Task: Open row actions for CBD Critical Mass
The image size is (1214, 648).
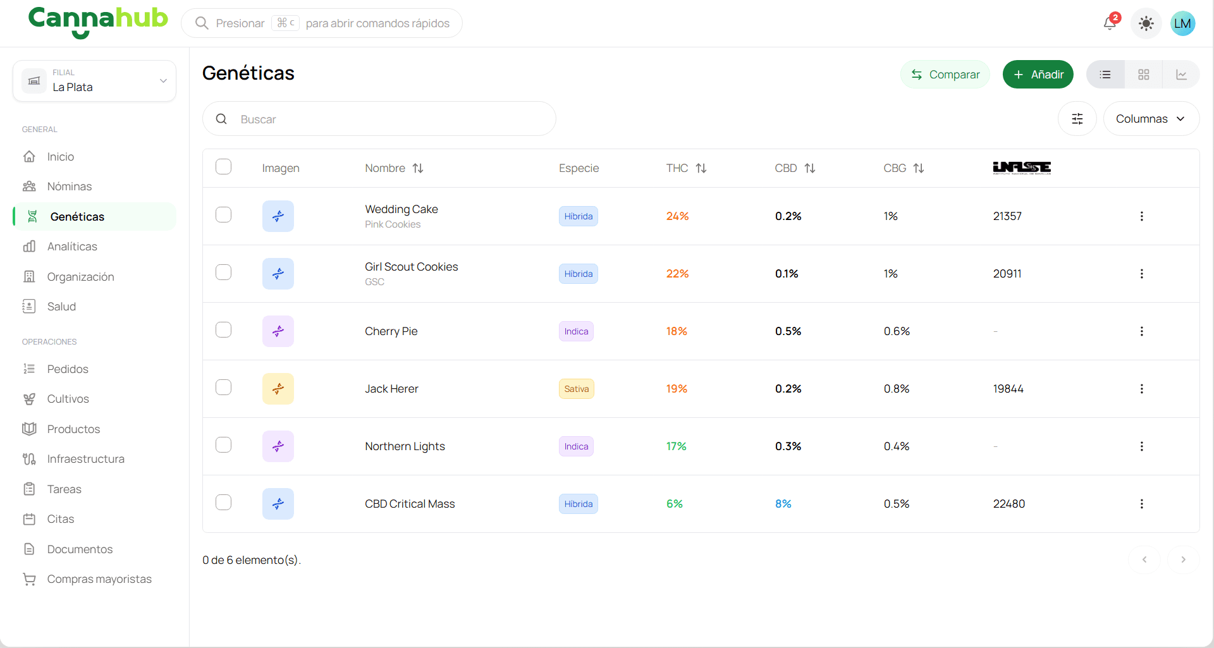Action: (x=1142, y=504)
